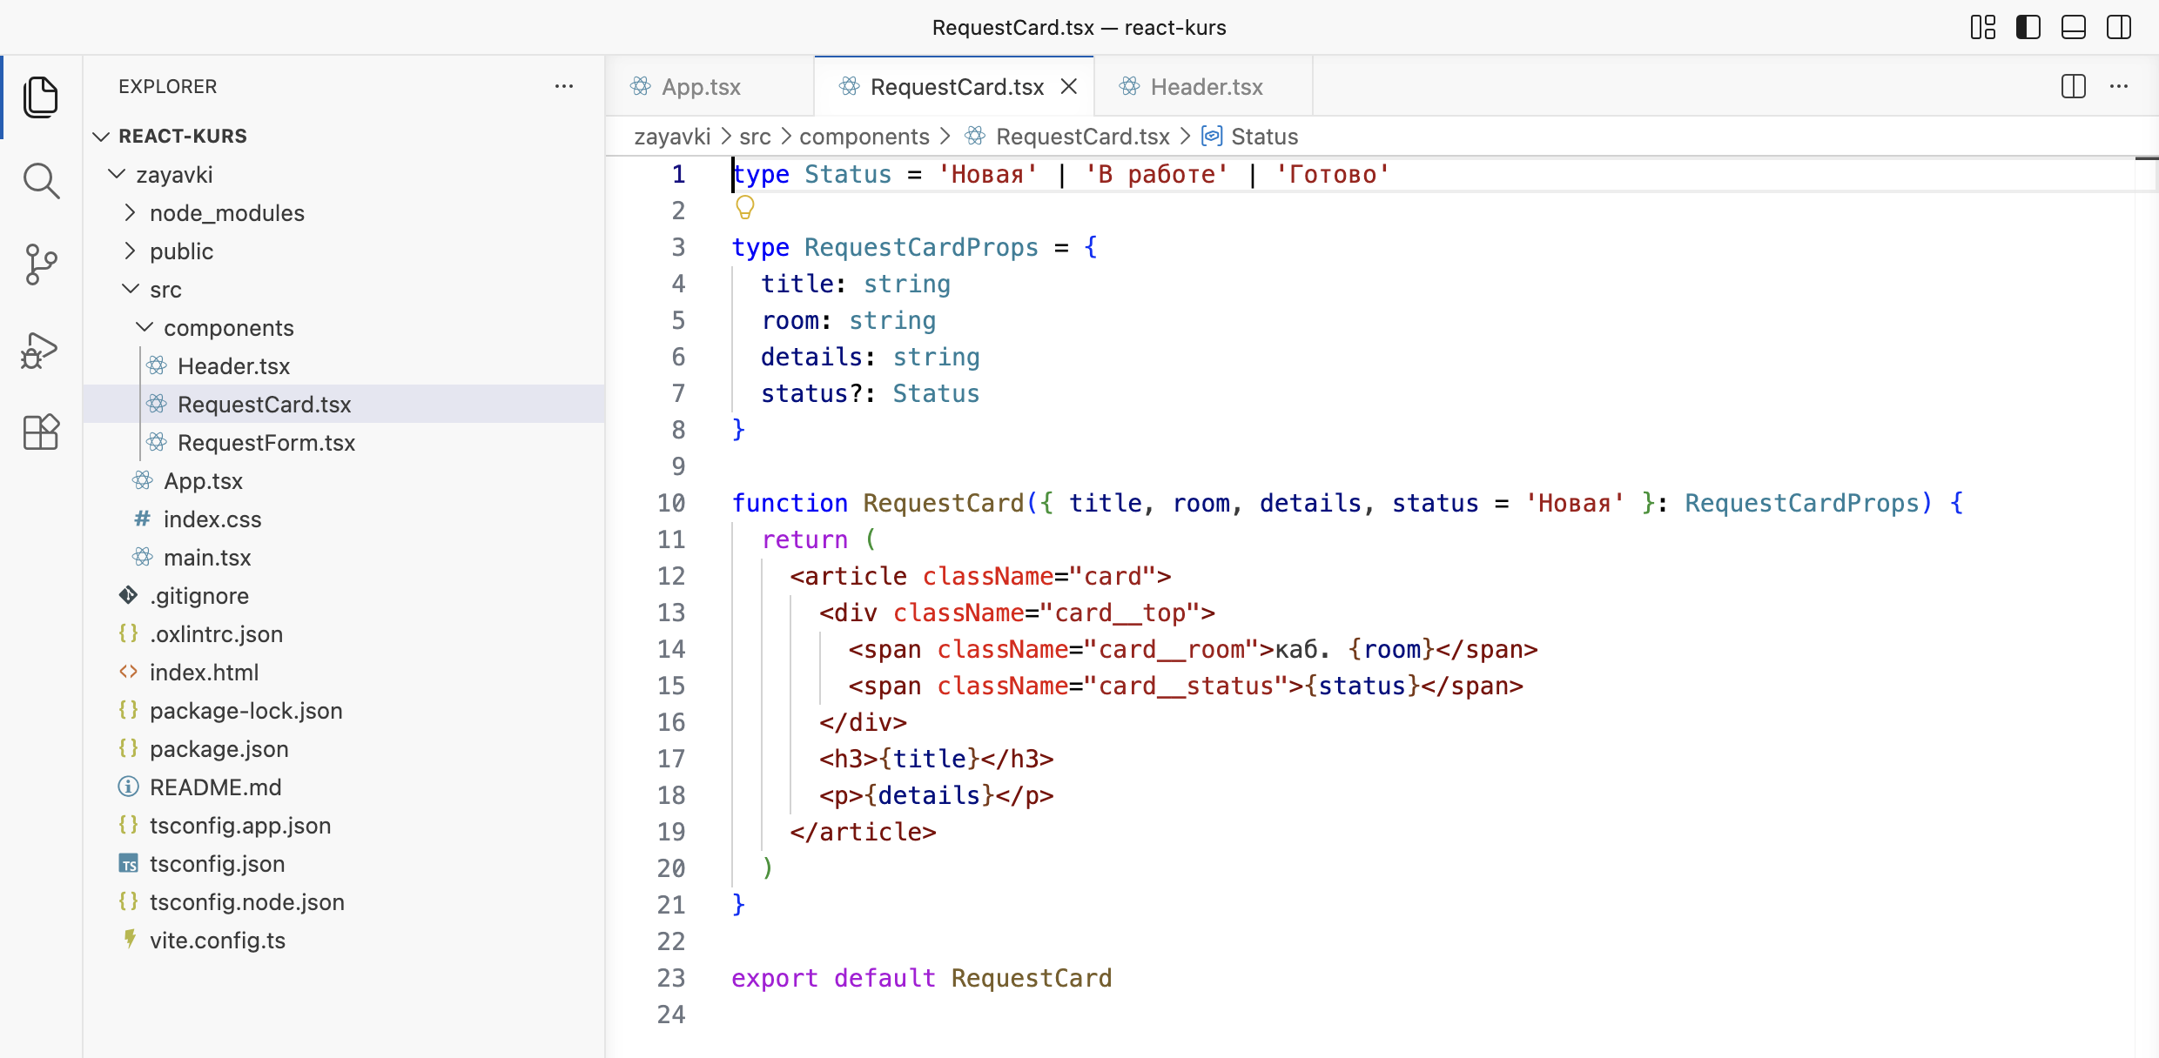Close the RequestCard.tsx tab
Viewport: 2159px width, 1058px height.
[1069, 87]
